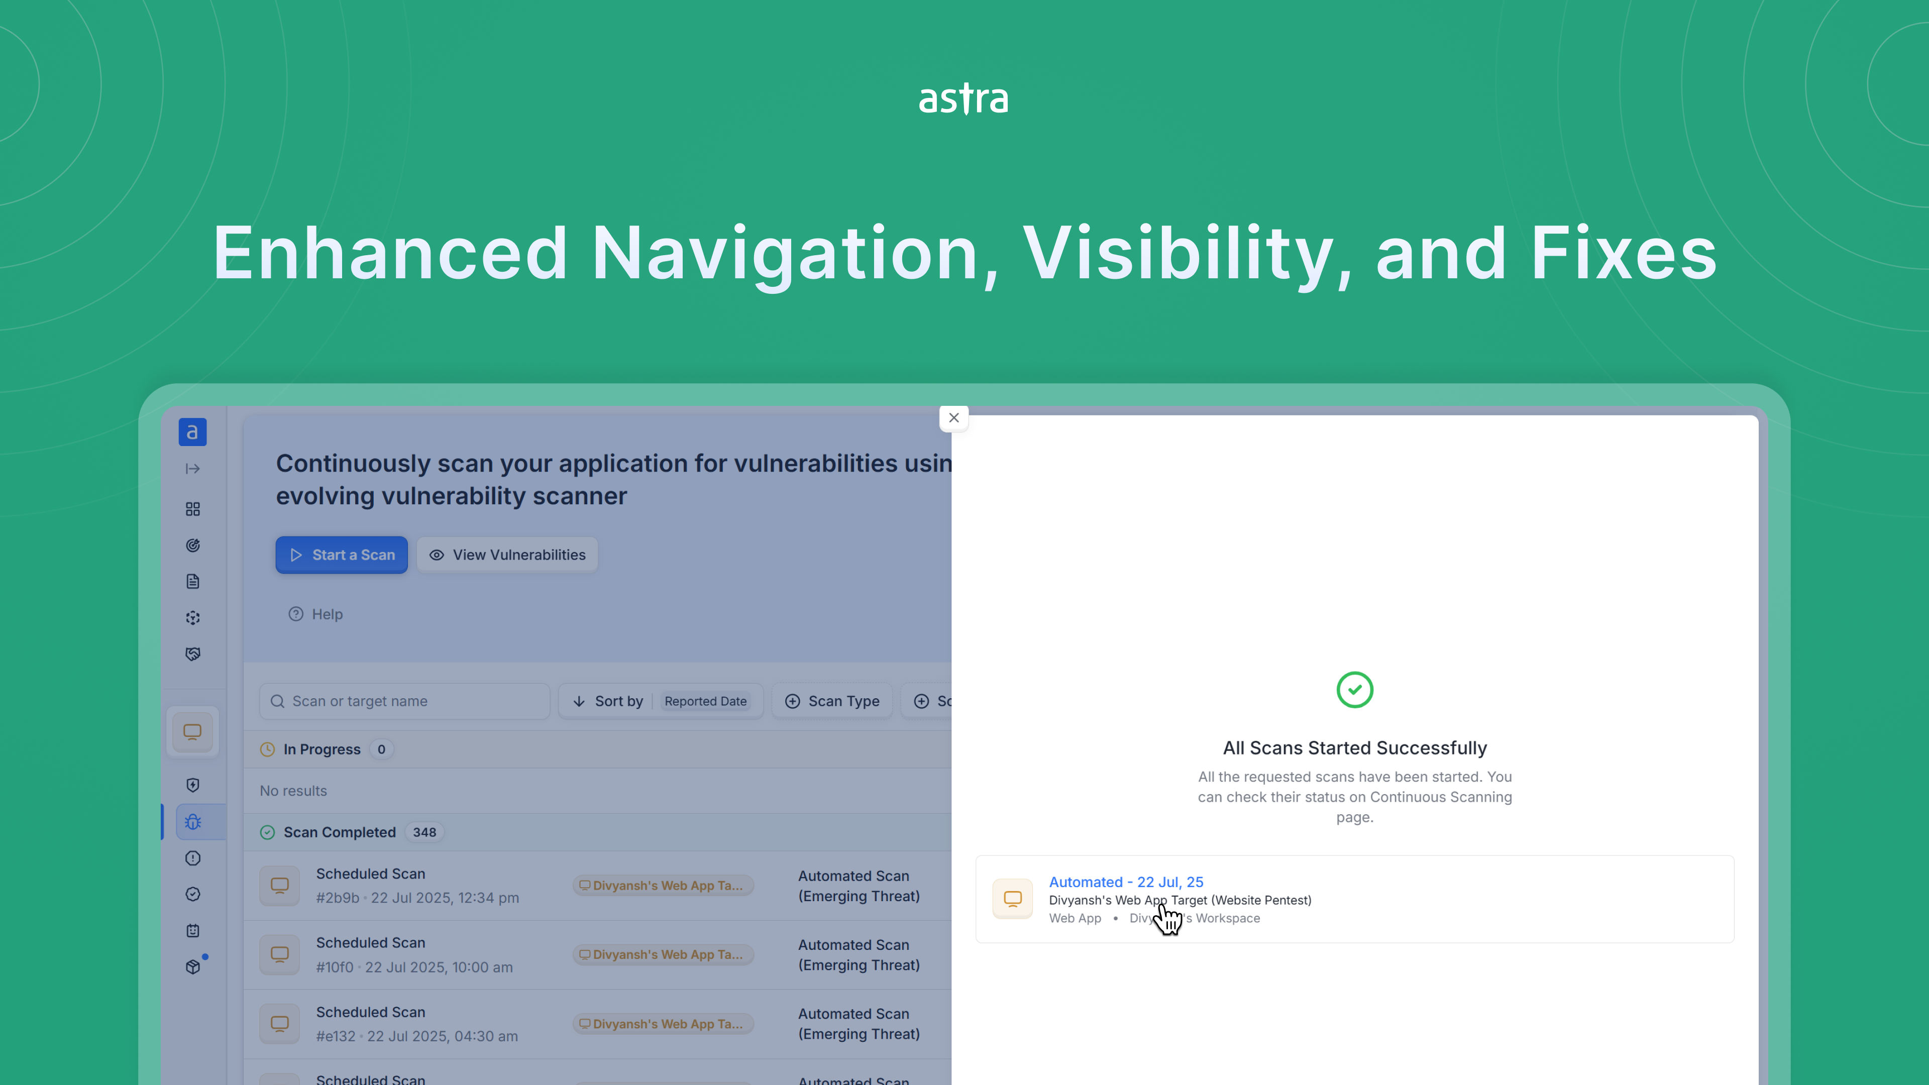The height and width of the screenshot is (1085, 1929).
Task: Open Scheduled Scan #2b9b row
Action: pos(597,886)
